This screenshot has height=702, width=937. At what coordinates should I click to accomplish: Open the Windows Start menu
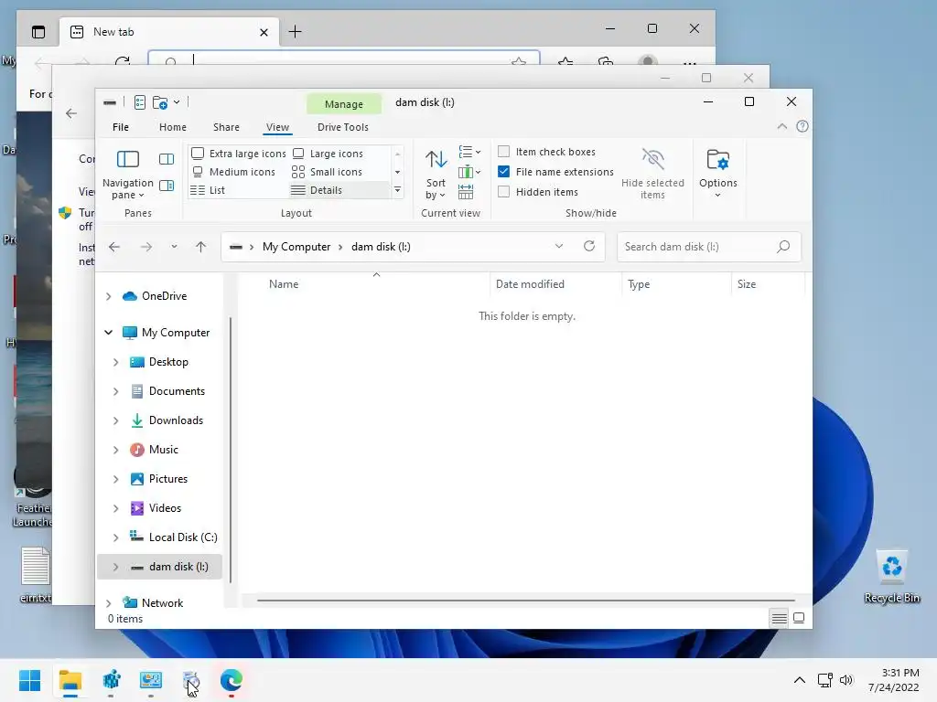[29, 680]
